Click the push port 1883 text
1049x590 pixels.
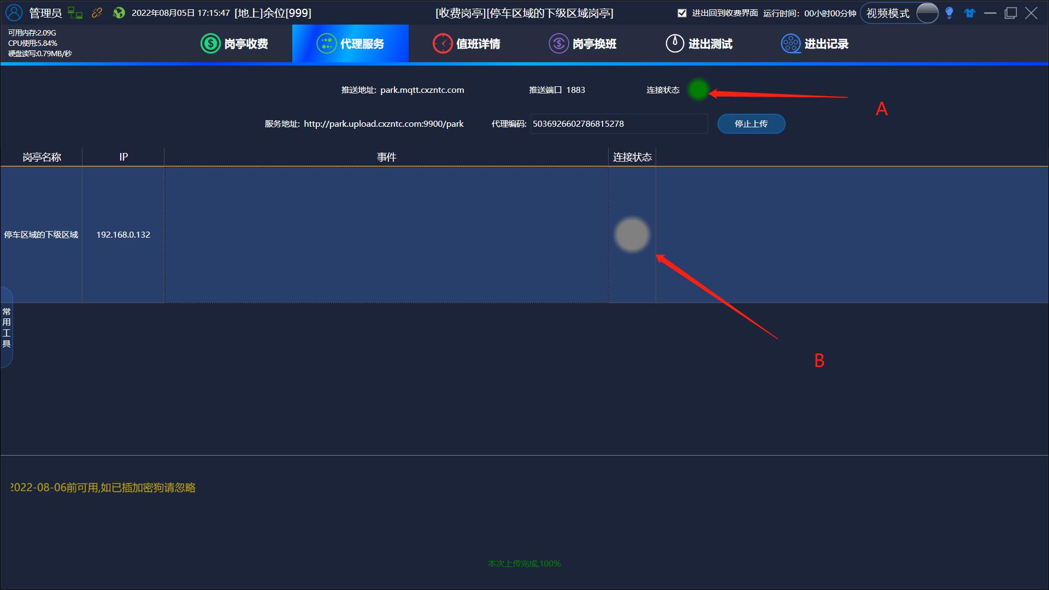pos(575,90)
